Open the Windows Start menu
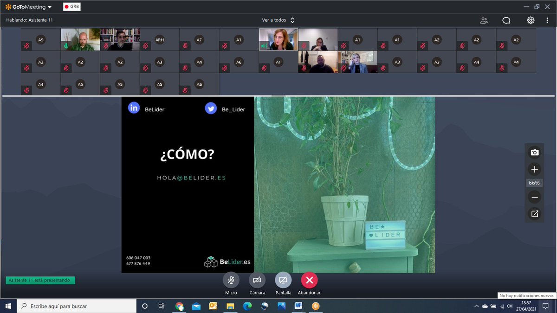This screenshot has height=313, width=557. point(8,306)
